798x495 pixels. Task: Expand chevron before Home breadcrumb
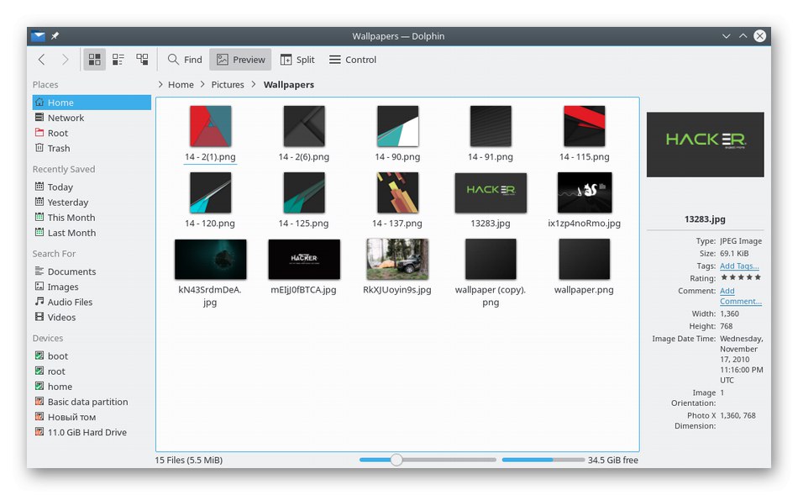[160, 85]
